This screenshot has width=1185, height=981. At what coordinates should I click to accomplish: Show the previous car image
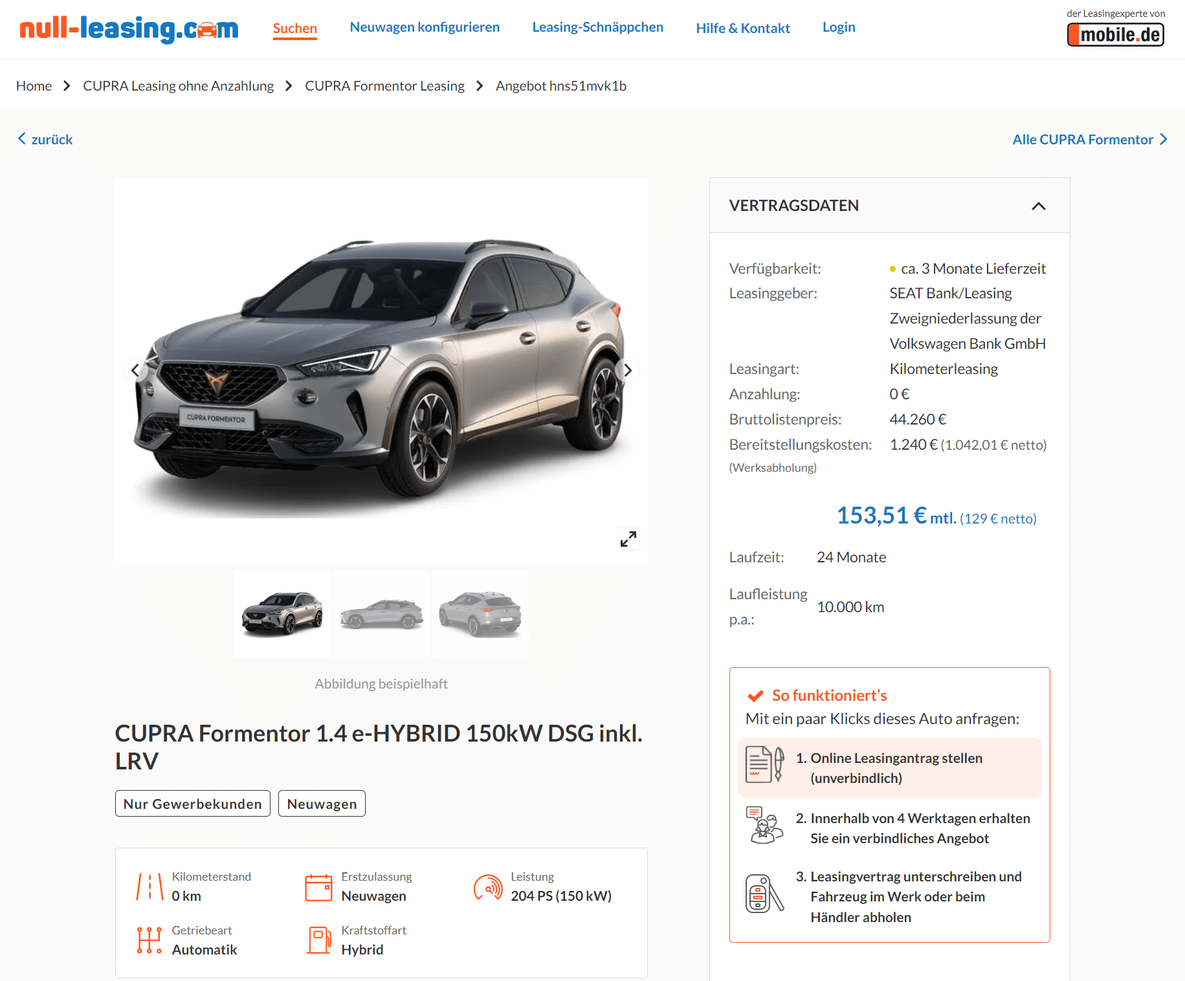[x=135, y=370]
